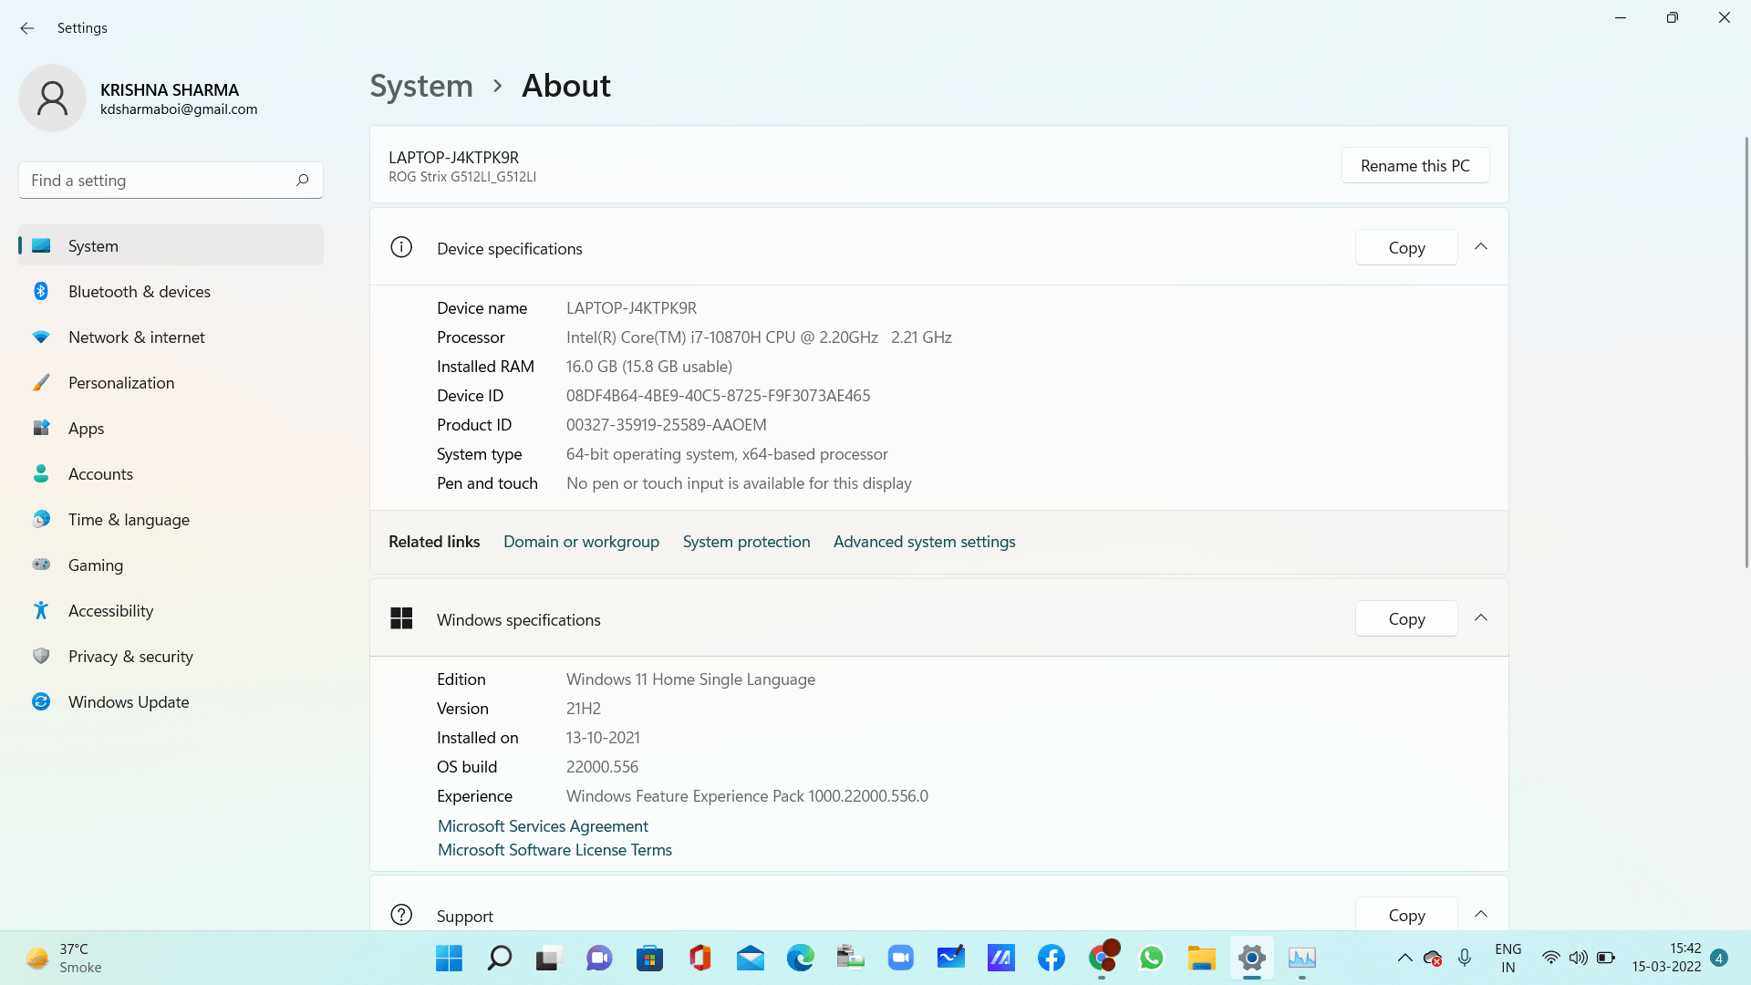This screenshot has height=985, width=1751.
Task: Collapse the Support section chevron
Action: (1481, 914)
